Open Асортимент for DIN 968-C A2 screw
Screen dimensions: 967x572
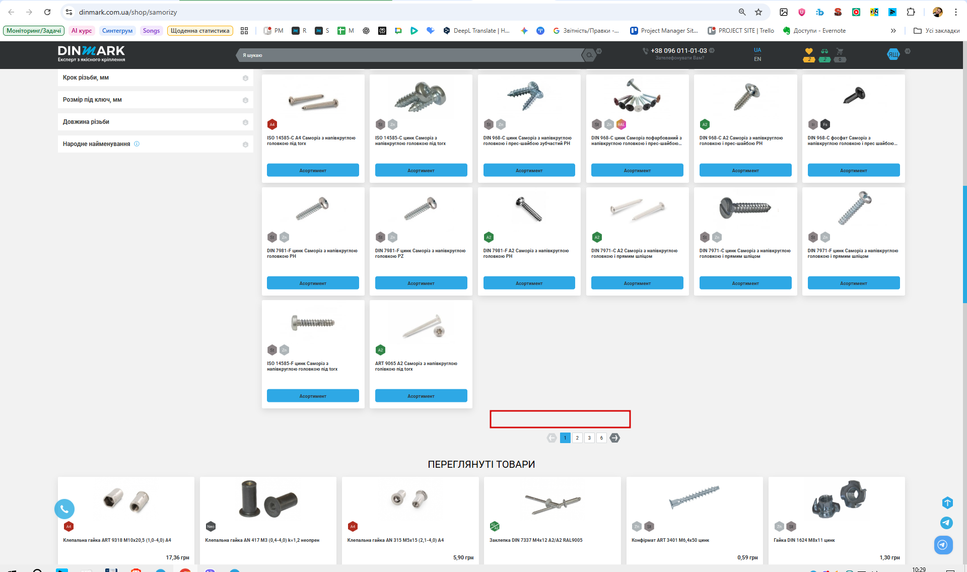point(745,170)
